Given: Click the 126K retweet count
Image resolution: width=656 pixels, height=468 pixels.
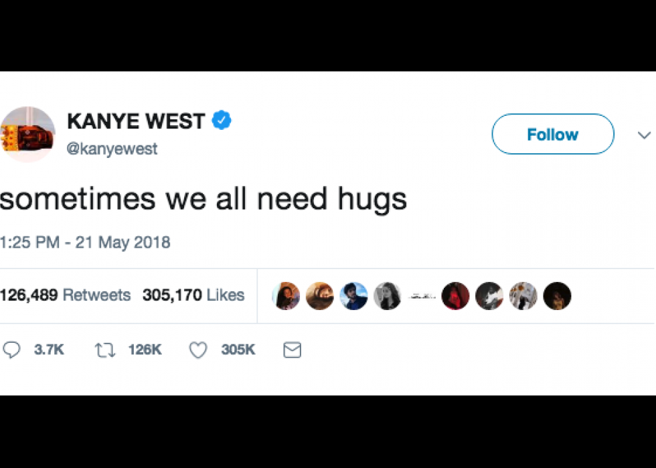Looking at the screenshot, I should click(145, 349).
